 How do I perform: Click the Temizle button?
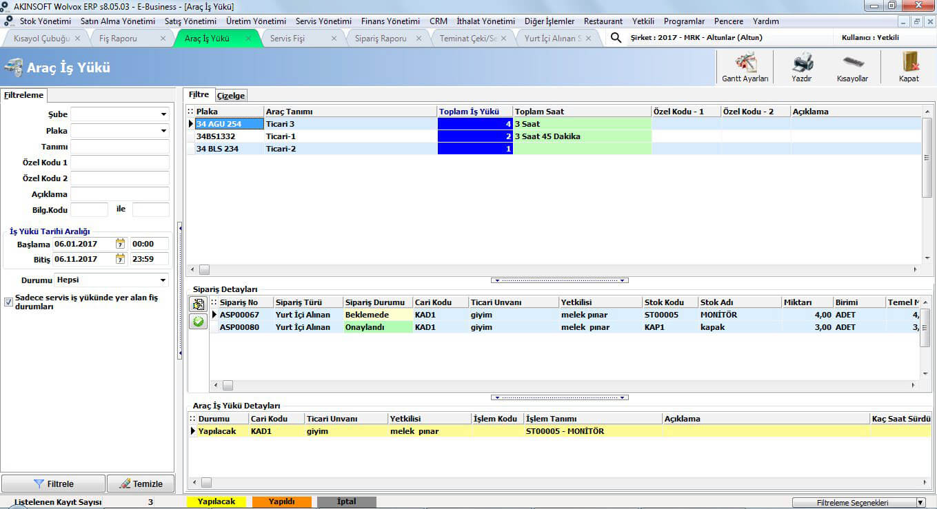141,484
